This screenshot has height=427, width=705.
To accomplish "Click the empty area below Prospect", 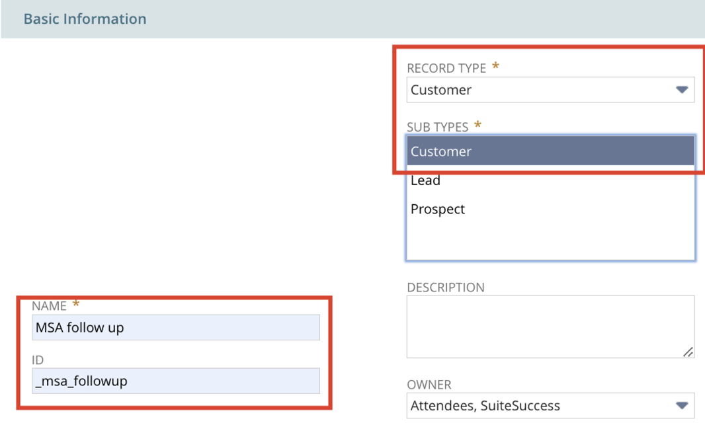I will [x=550, y=241].
